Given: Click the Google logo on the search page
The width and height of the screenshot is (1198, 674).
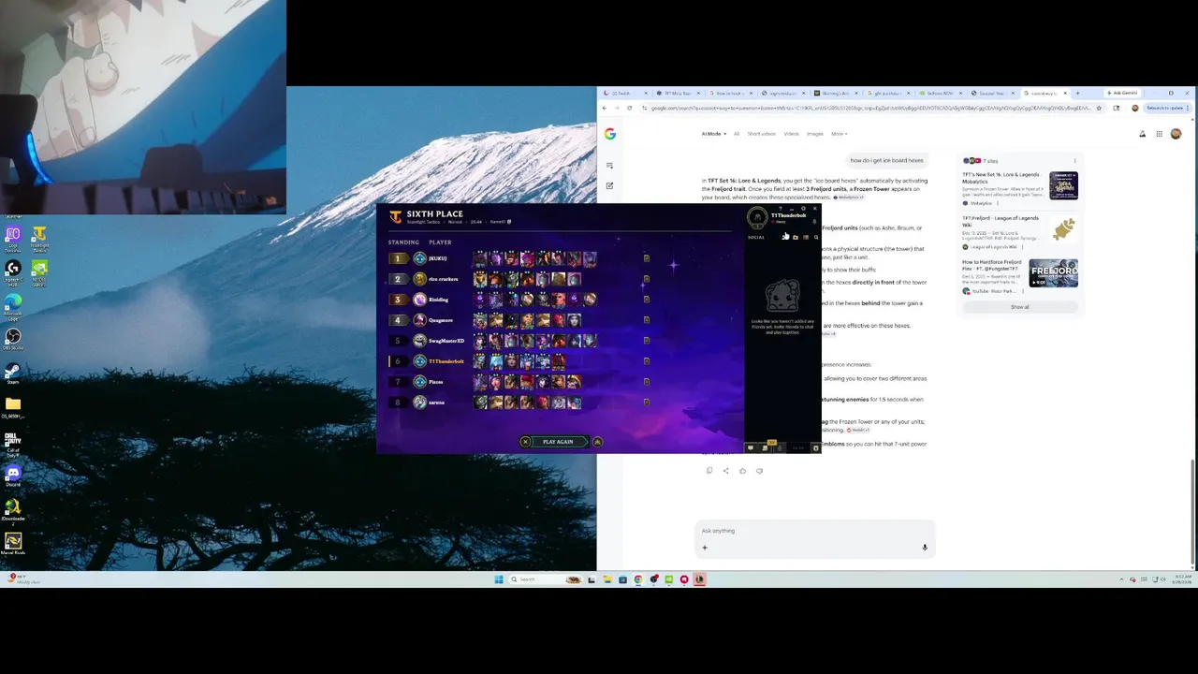Looking at the screenshot, I should (x=609, y=134).
